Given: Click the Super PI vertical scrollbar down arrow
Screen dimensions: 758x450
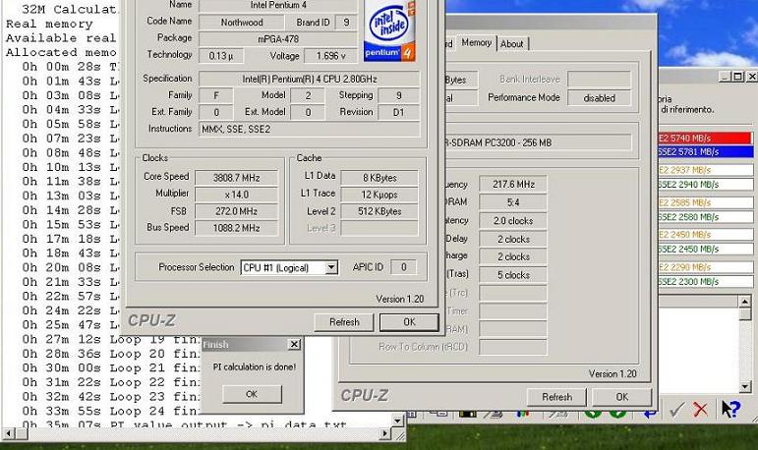Looking at the screenshot, I should click(397, 421).
